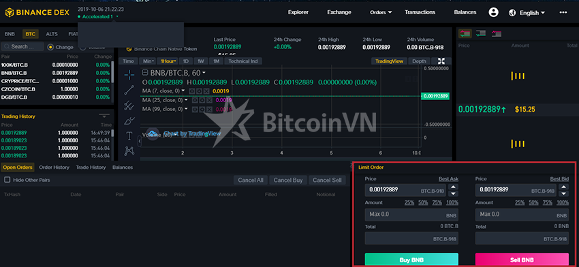Click the Sell BNB button
This screenshot has width=579, height=267.
[x=522, y=260]
